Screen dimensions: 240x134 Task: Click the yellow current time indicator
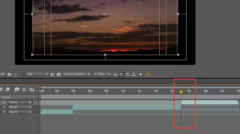tap(181, 92)
